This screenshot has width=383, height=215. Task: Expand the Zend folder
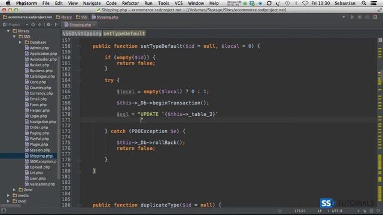point(14,190)
